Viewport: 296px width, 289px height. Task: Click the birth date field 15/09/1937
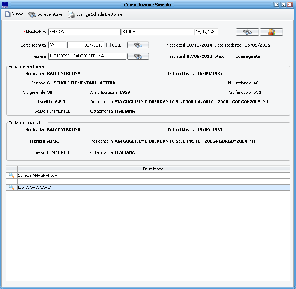tap(206, 32)
